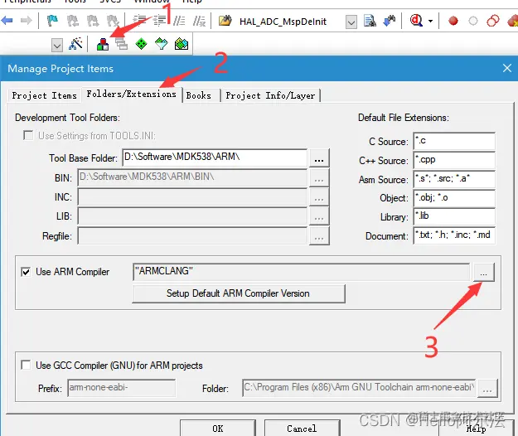Click the incremental find icon
Image resolution: width=518 pixels, height=436 pixels.
[390, 21]
